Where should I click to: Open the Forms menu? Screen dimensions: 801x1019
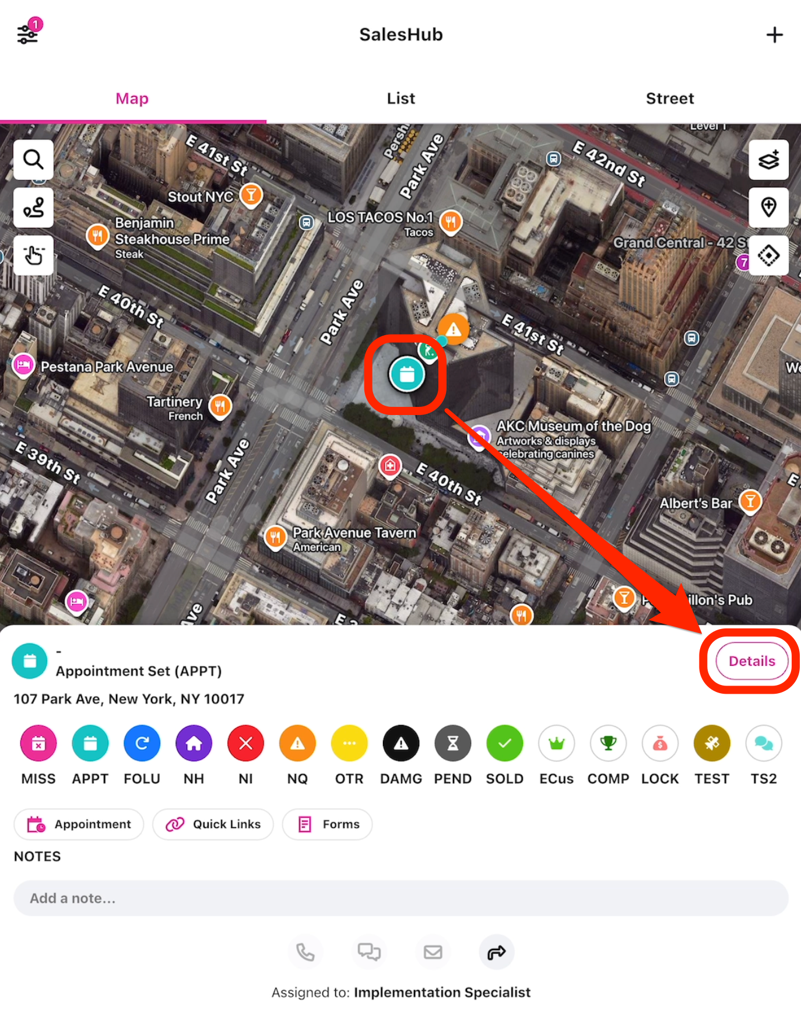[x=328, y=824]
